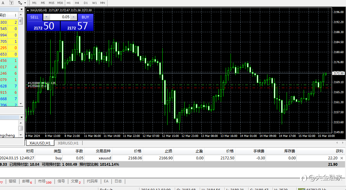Sort orders by 库存费 column header
The height and width of the screenshot is (190, 346).
tap(281, 151)
